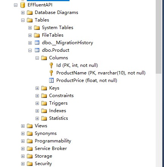Select the Security folder label
Screen dimensions: 164x167
coord(43,164)
